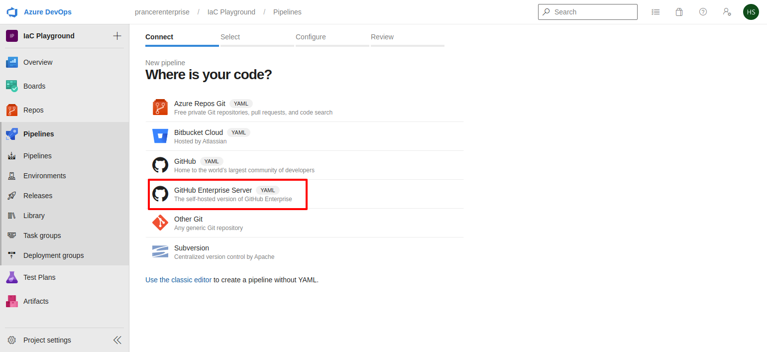Image resolution: width=767 pixels, height=352 pixels.
Task: Focus the Search input field
Action: tap(588, 12)
